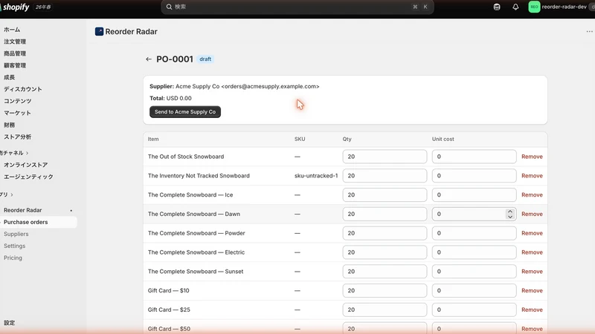Screen dimensions: 595x334
Task: Open Suppliers page
Action: point(16,234)
